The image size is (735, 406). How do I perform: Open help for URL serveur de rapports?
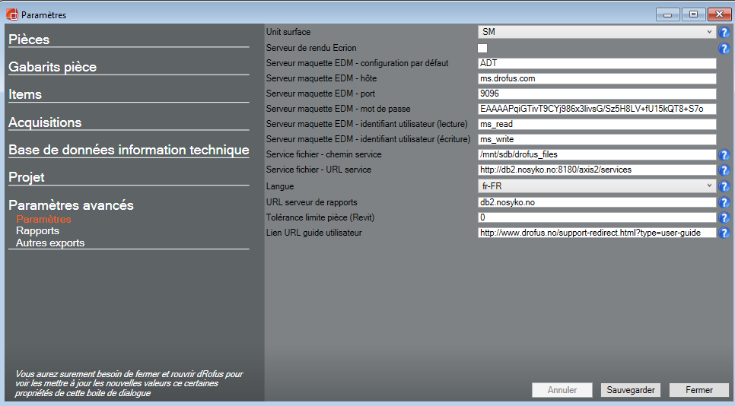coord(724,202)
